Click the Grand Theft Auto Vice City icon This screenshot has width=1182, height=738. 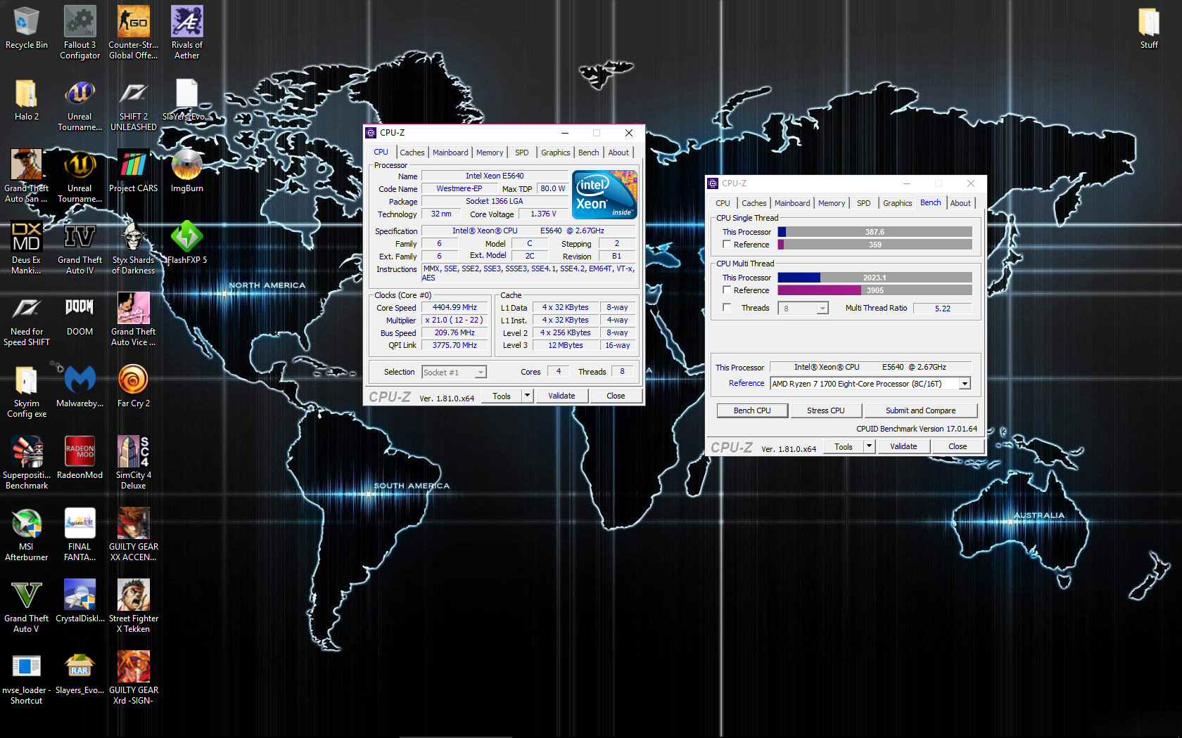[x=134, y=319]
